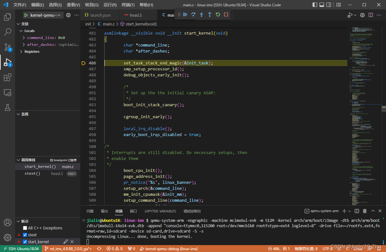Open editor more actions ellipsis
386x252 pixels.
tap(379, 15)
